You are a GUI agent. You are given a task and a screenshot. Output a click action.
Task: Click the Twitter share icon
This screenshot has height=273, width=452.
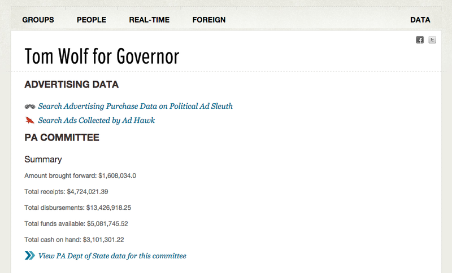click(x=432, y=40)
